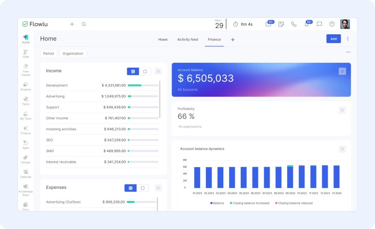This screenshot has width=375, height=229.
Task: Click the All Accounts link
Action: coord(187,90)
